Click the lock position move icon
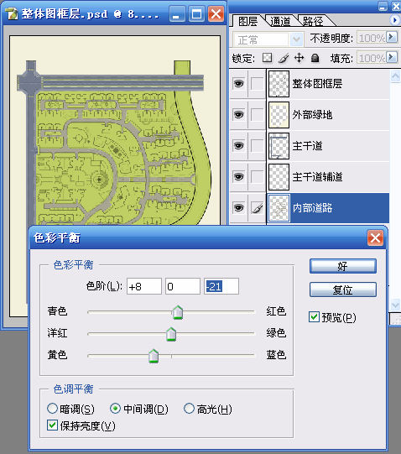 point(299,58)
